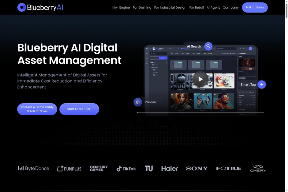Click the Preview cube icon

tap(138, 102)
